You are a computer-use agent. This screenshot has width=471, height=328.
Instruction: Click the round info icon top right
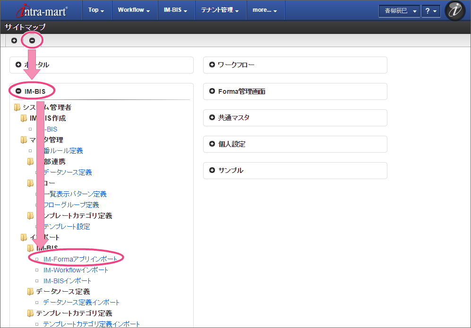(455, 11)
